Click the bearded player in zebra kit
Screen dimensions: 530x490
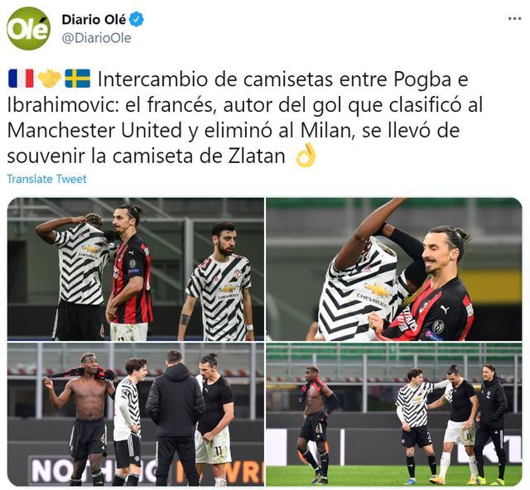point(218,282)
